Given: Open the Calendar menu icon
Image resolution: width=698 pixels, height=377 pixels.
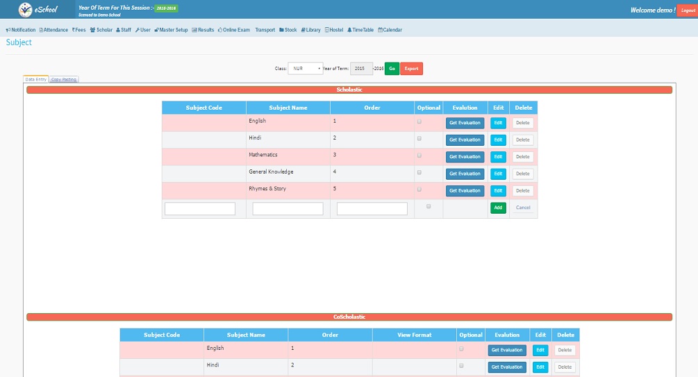Looking at the screenshot, I should (x=380, y=30).
